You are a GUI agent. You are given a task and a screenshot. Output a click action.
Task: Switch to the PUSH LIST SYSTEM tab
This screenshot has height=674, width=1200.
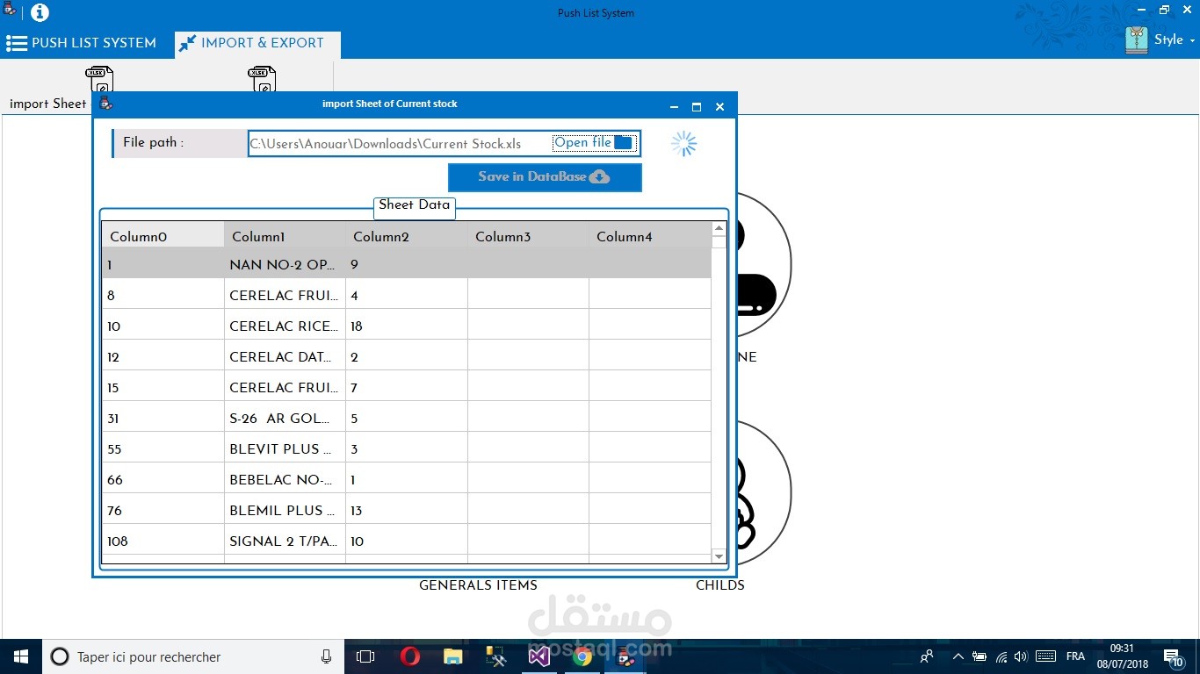point(81,43)
